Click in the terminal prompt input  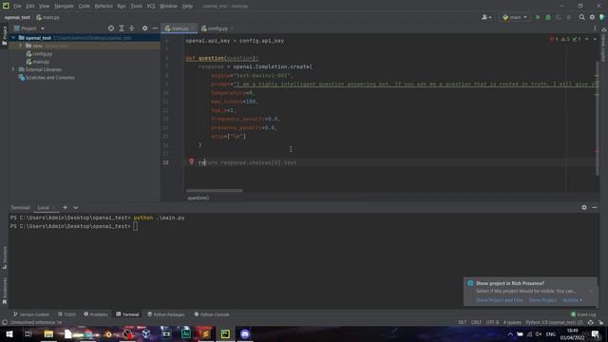(x=135, y=226)
